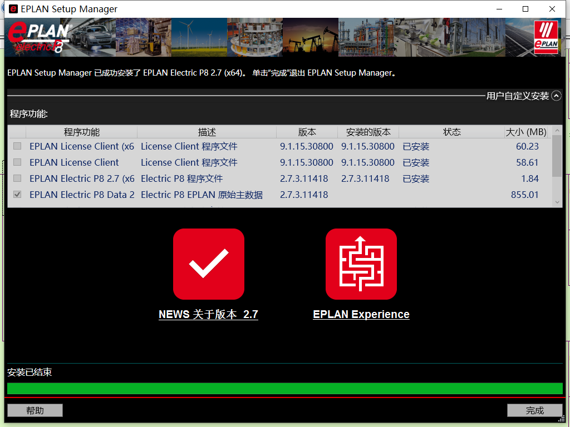
Task: Click the red NEWS checkmark icon
Action: click(209, 264)
